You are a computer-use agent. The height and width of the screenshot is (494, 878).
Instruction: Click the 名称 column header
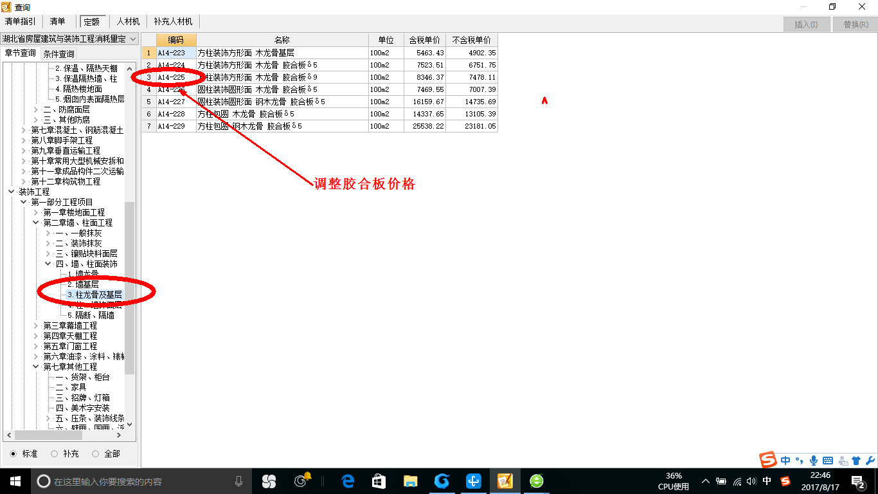282,40
